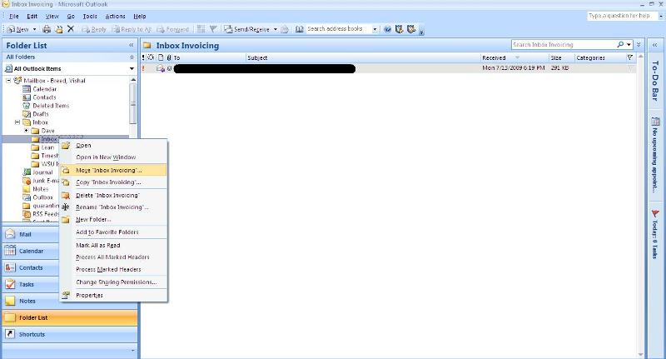Open the View menu
The width and height of the screenshot is (666, 359).
click(52, 16)
